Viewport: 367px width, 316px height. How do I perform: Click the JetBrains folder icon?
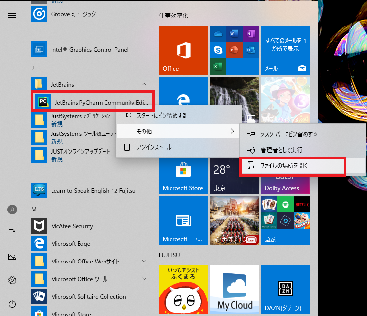39,84
